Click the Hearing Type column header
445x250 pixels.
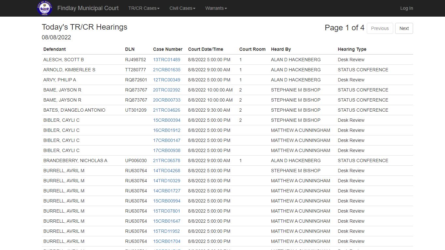pyautogui.click(x=352, y=49)
